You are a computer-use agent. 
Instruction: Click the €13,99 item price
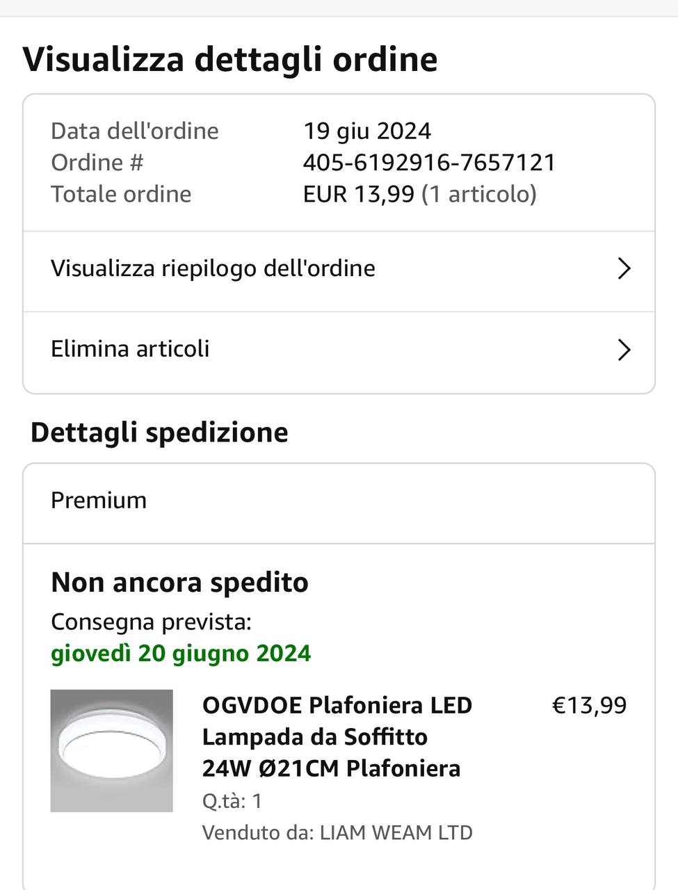tap(589, 705)
